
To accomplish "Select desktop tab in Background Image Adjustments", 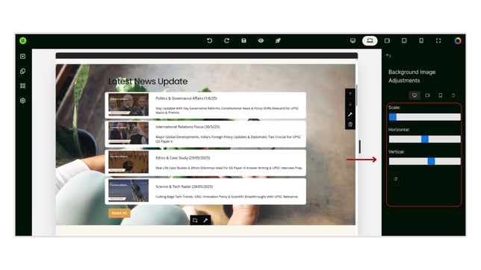I will tap(415, 95).
